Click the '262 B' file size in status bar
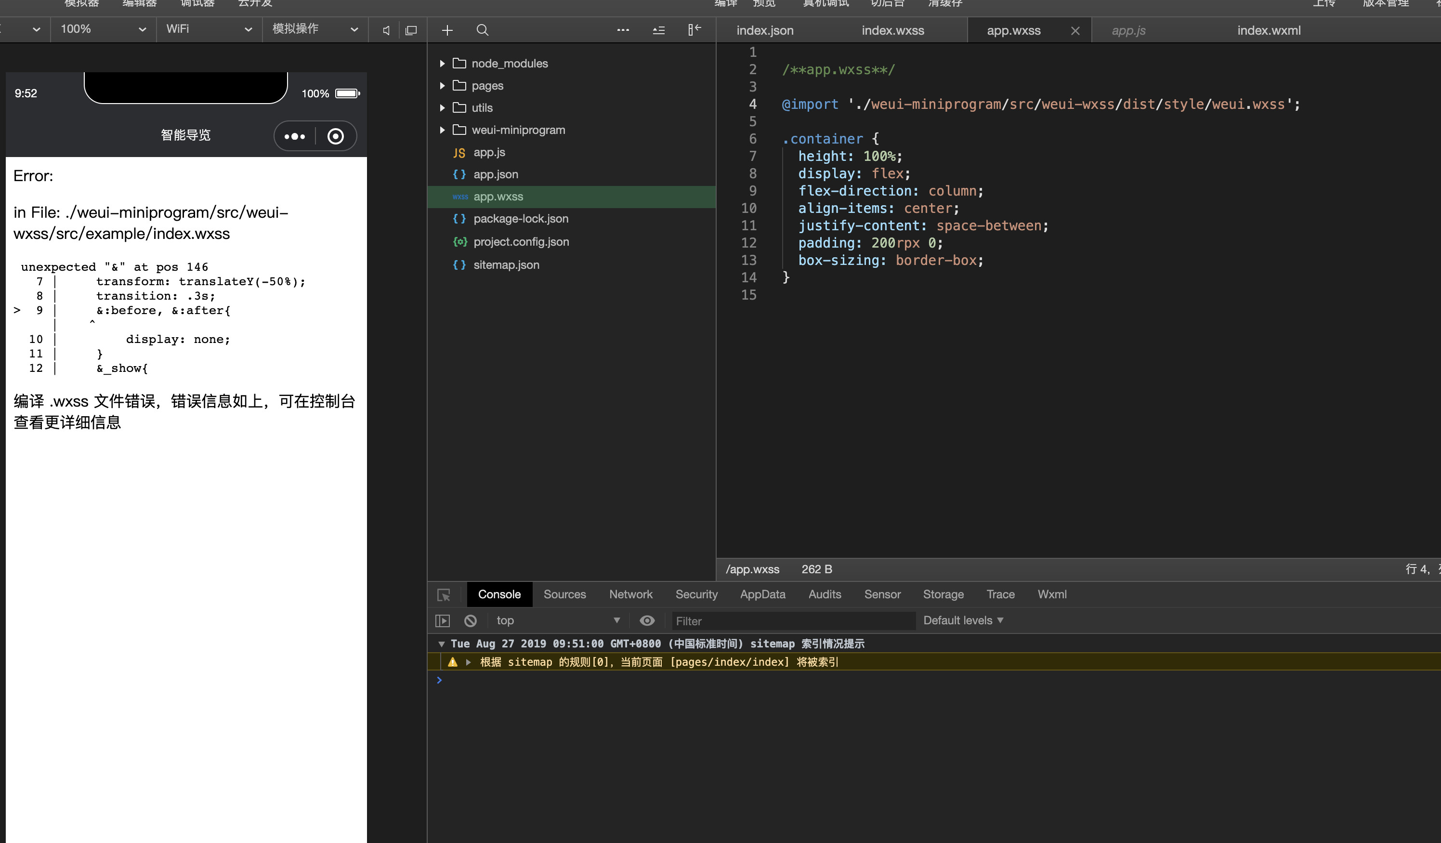Viewport: 1441px width, 843px height. click(816, 569)
